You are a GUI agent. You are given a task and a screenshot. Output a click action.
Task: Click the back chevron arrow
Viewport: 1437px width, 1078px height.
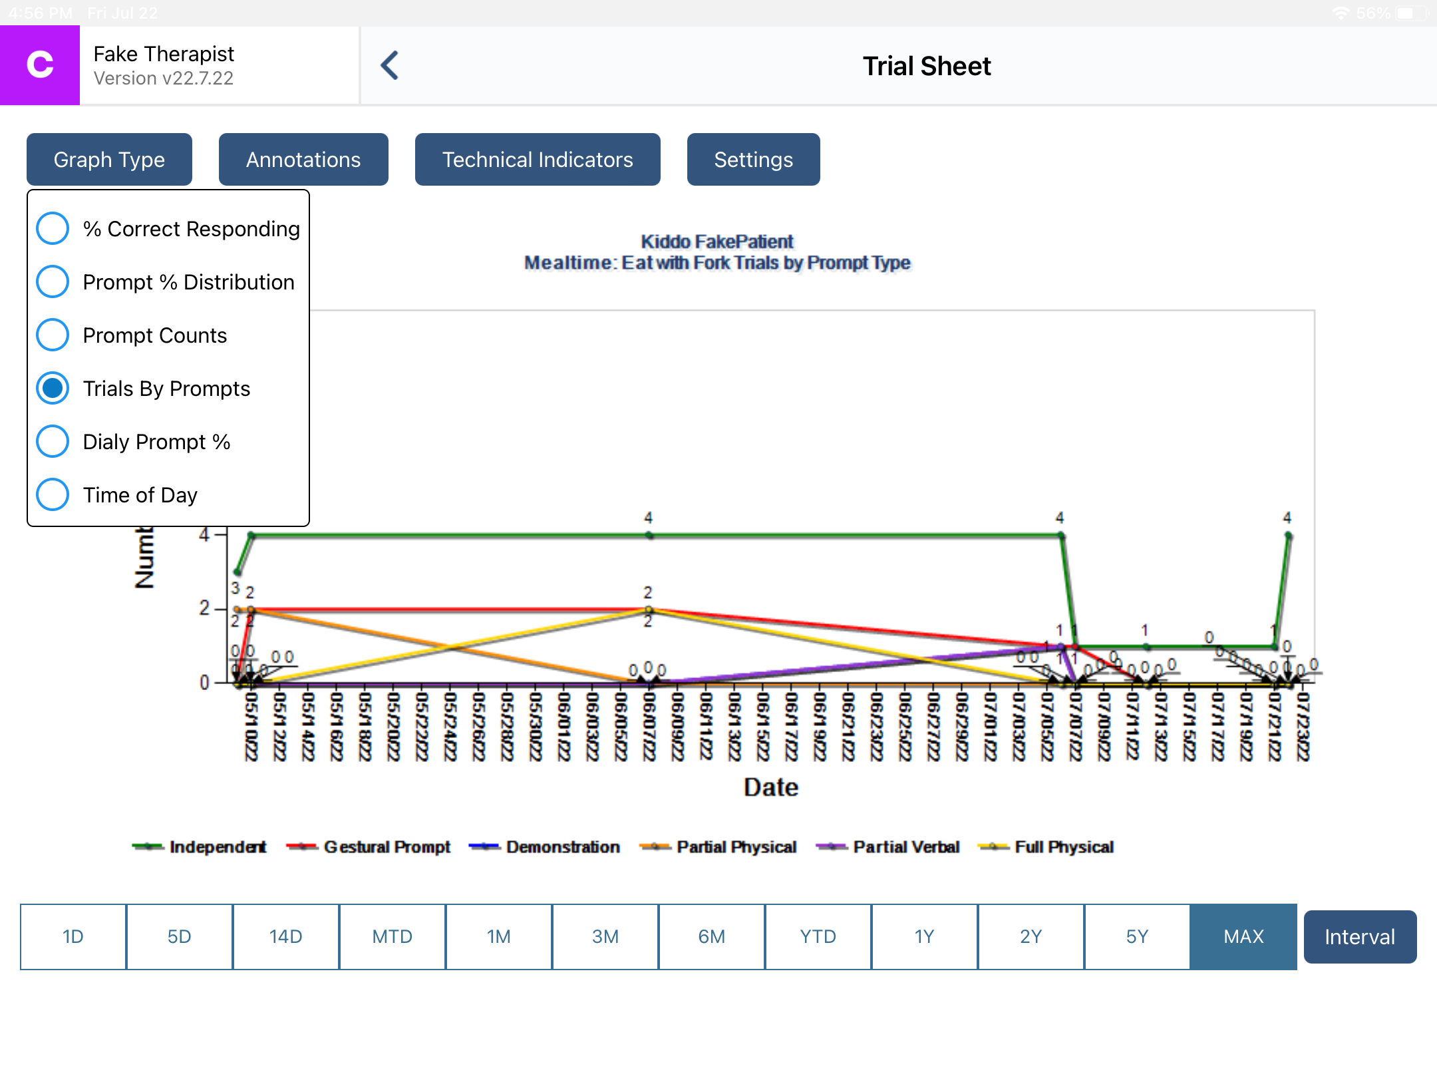click(x=391, y=65)
